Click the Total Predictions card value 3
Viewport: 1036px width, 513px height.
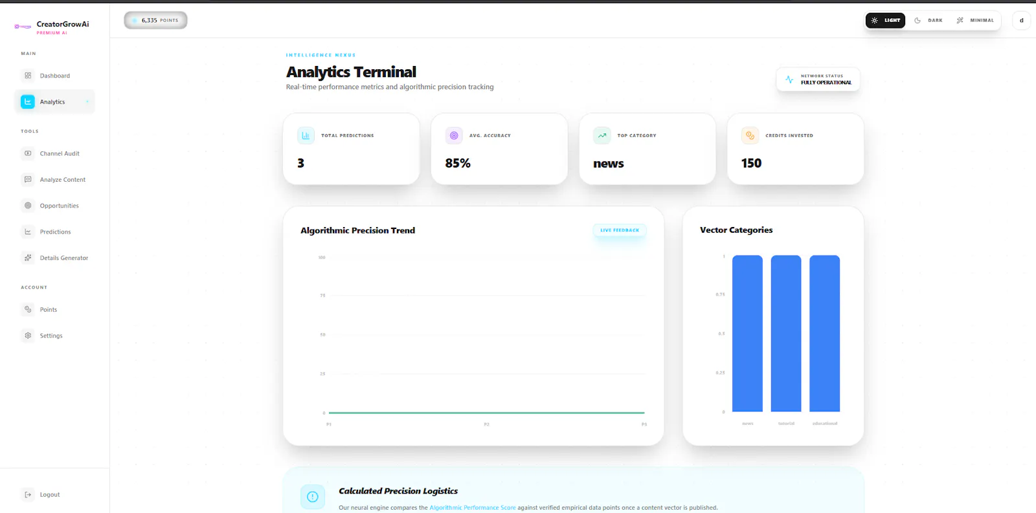click(300, 163)
